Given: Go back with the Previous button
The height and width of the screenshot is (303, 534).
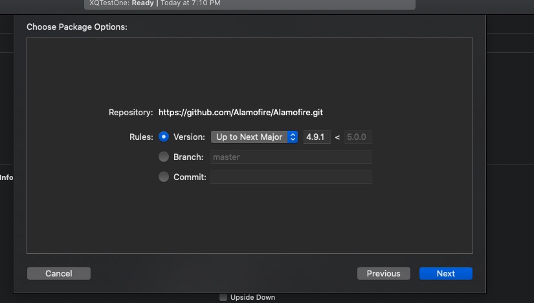Looking at the screenshot, I should [x=383, y=273].
